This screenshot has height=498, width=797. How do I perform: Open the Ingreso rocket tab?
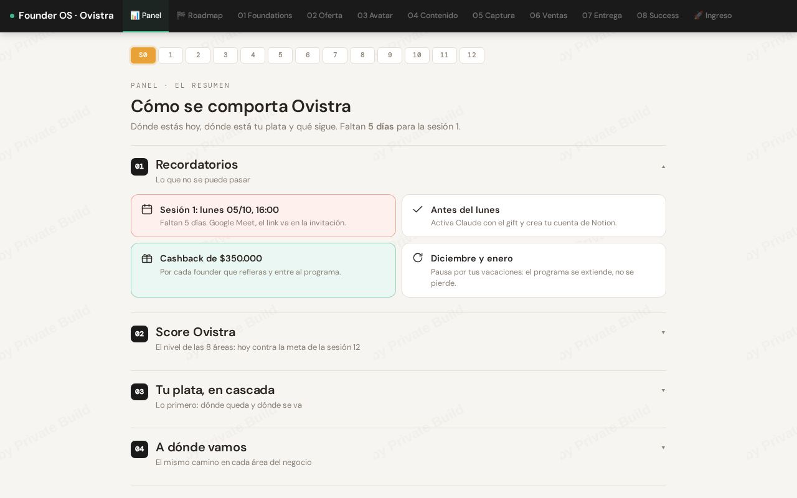tap(713, 16)
